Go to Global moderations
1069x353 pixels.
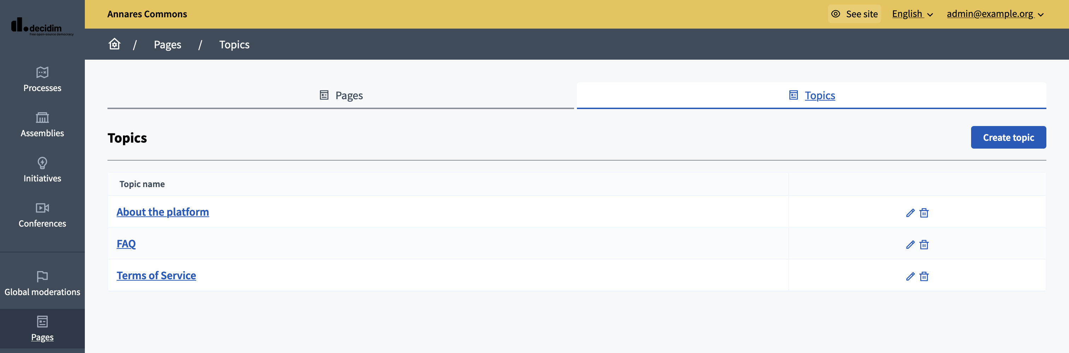point(42,284)
